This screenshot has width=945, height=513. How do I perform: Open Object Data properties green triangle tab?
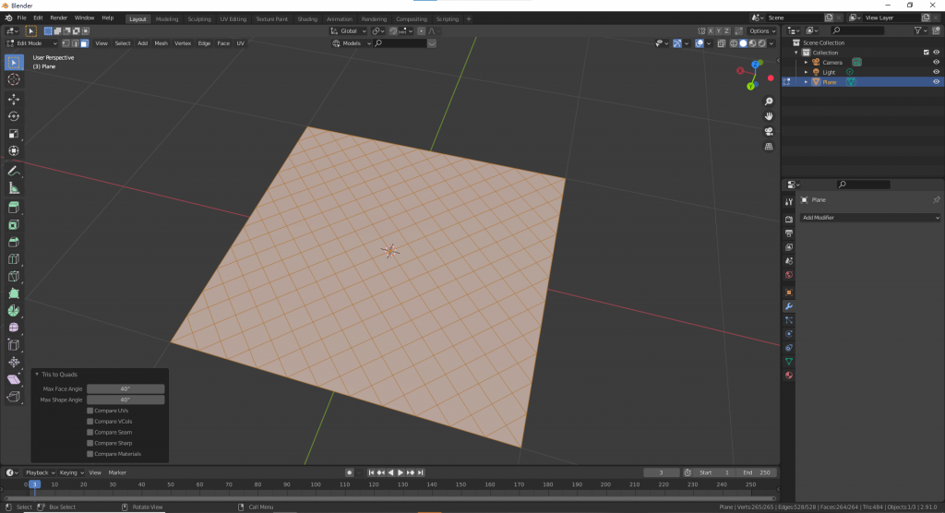789,362
